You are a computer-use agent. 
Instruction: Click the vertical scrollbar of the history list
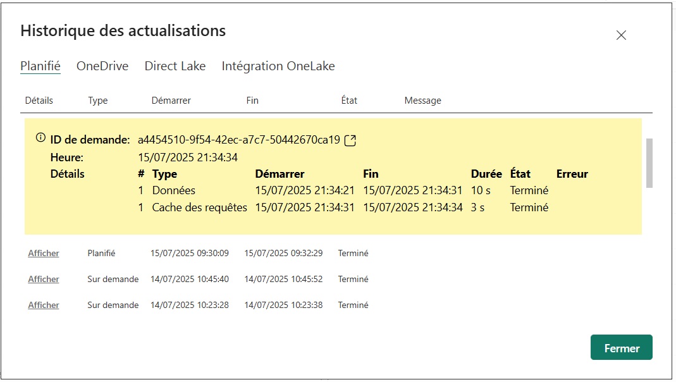pos(649,163)
